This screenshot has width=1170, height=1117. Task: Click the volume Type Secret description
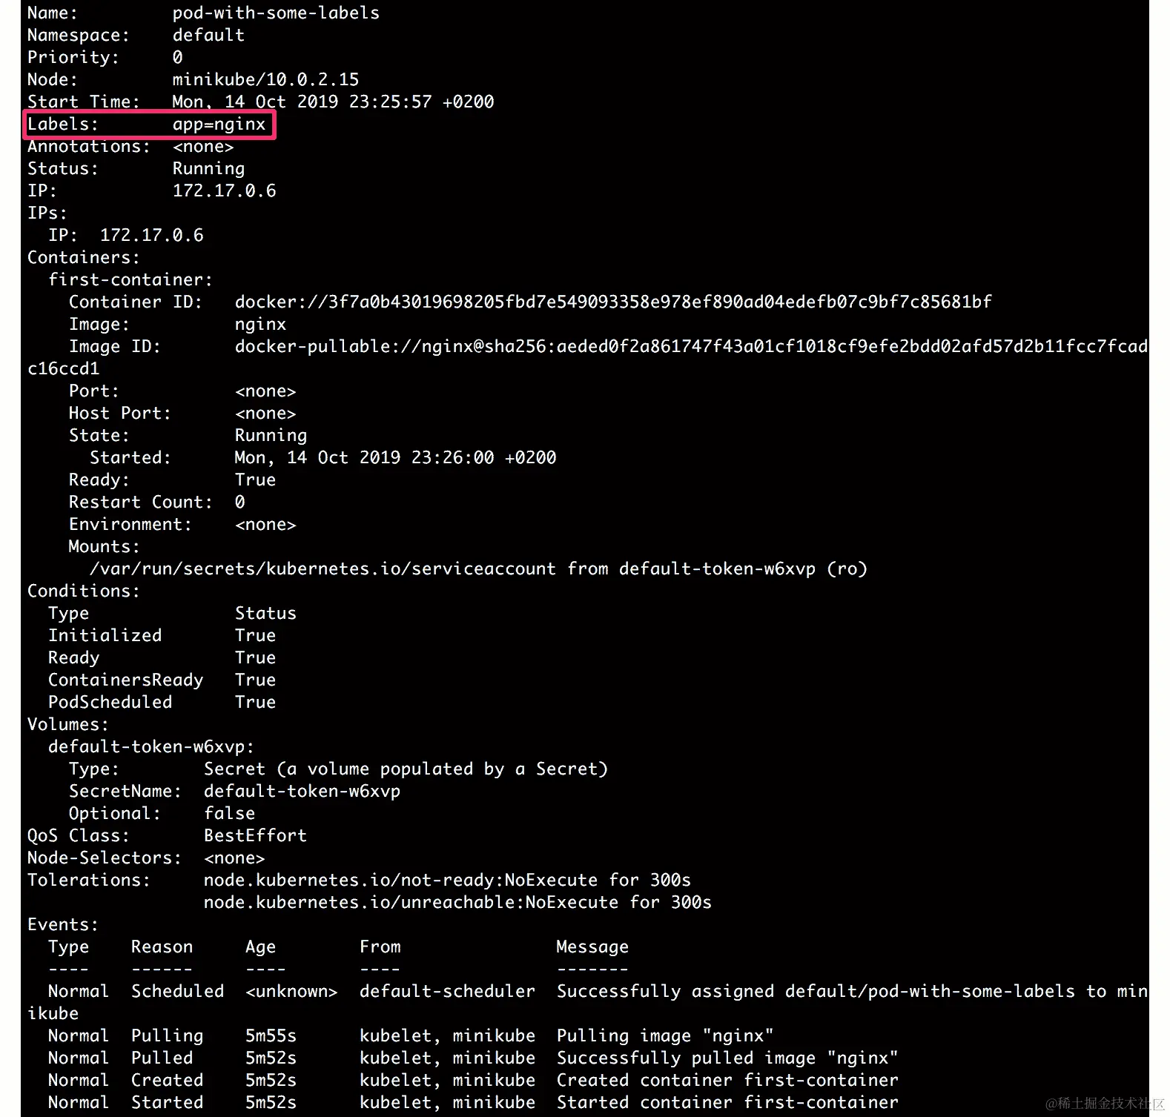click(406, 769)
